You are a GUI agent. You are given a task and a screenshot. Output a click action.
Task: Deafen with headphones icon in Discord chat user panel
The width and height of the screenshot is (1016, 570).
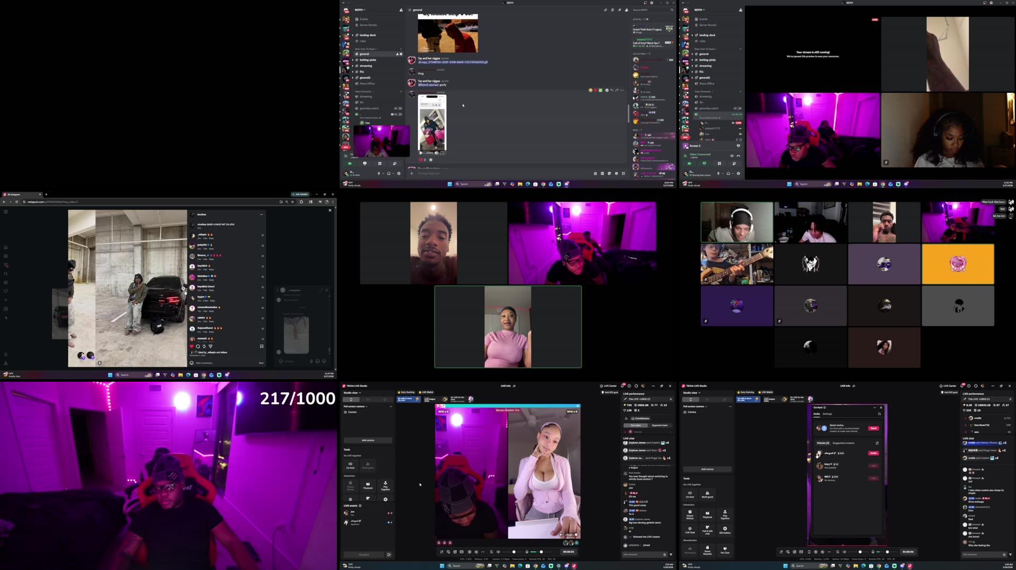389,173
